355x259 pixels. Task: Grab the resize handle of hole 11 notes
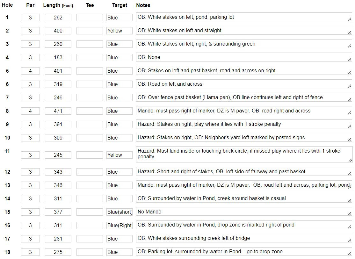pyautogui.click(x=350, y=160)
